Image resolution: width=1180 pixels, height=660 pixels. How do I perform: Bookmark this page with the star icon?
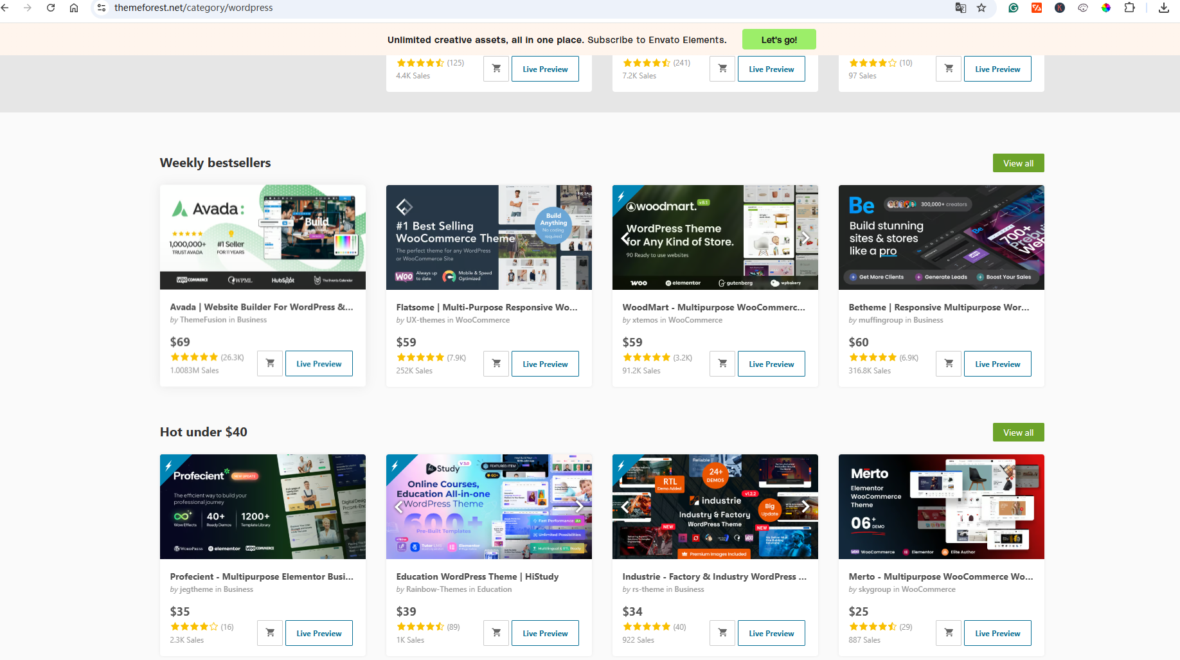(x=981, y=8)
